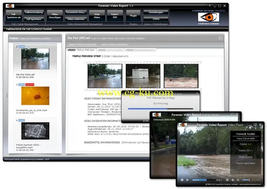Collapse the left sidebar grip handle

click(x=7, y=95)
